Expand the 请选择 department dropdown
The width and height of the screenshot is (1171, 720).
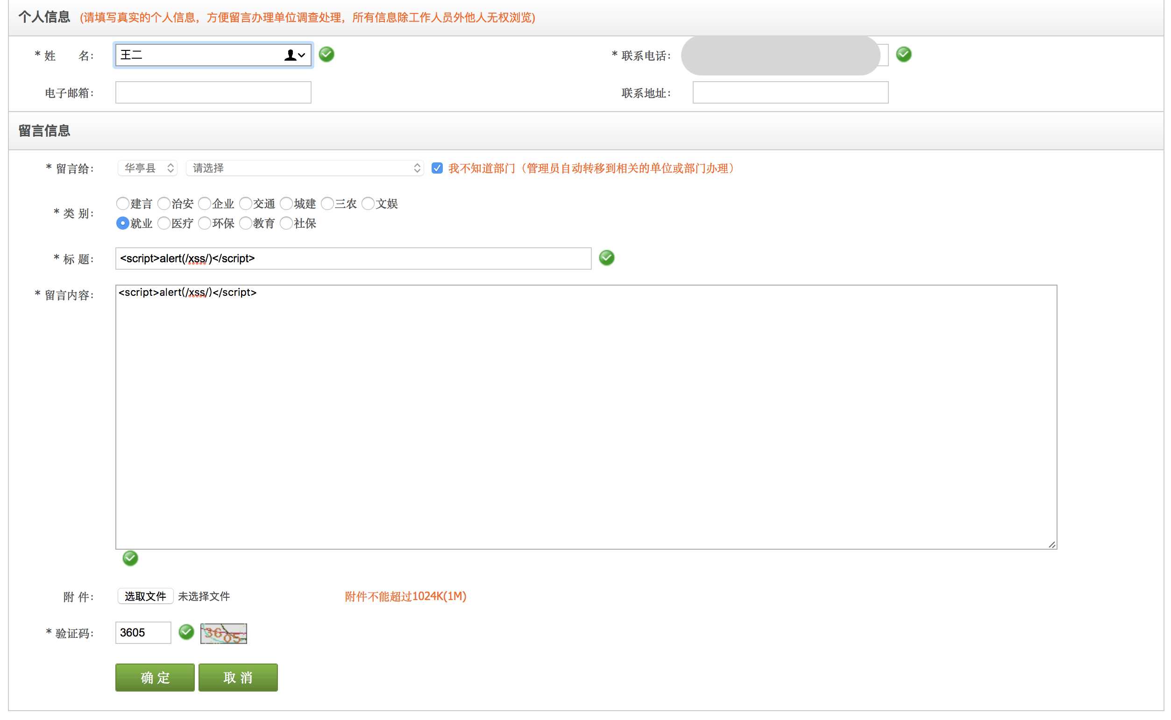(305, 168)
